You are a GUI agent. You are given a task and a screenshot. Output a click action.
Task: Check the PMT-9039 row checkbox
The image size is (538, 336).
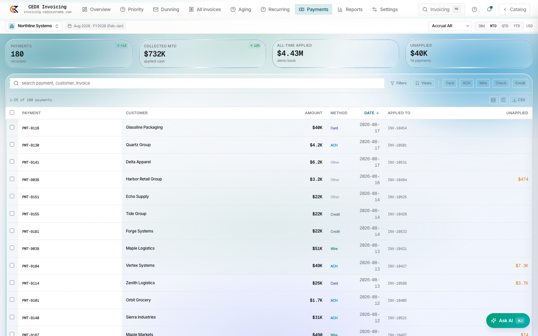click(x=12, y=248)
